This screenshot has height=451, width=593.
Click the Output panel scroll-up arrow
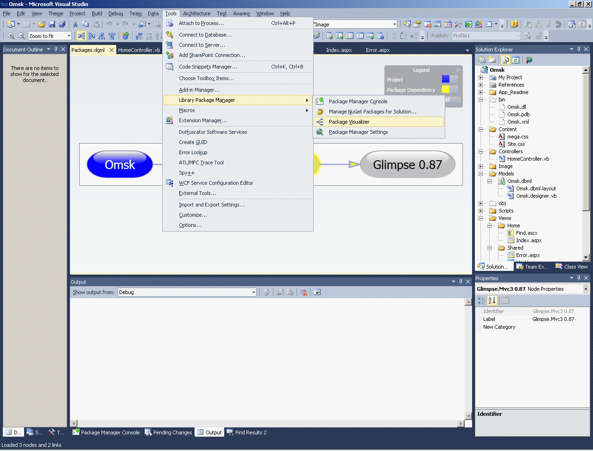468,302
